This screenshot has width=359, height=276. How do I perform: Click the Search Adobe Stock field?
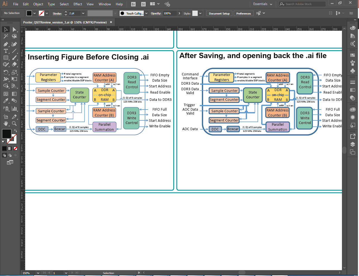(x=302, y=4)
